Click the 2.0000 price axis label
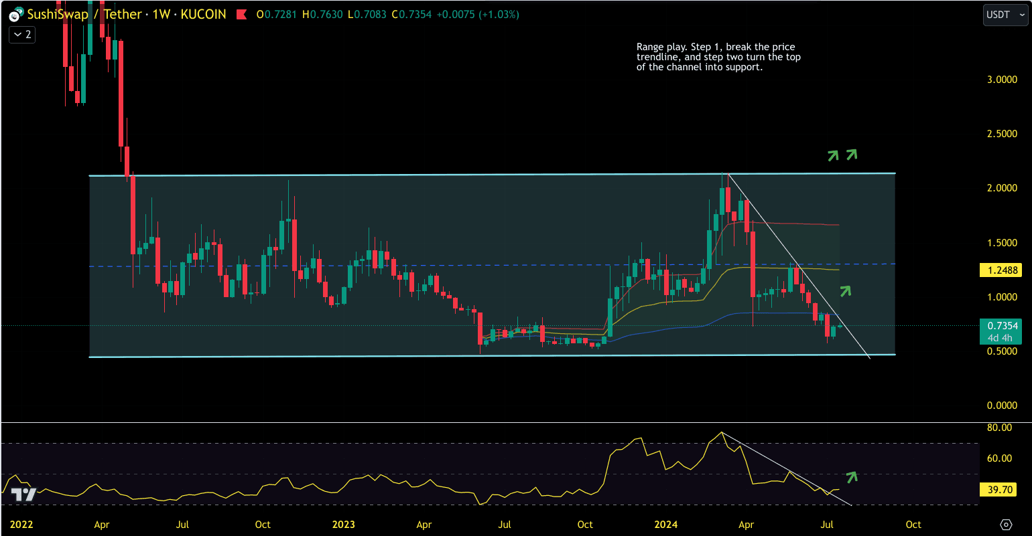The width and height of the screenshot is (1032, 536). [1002, 188]
